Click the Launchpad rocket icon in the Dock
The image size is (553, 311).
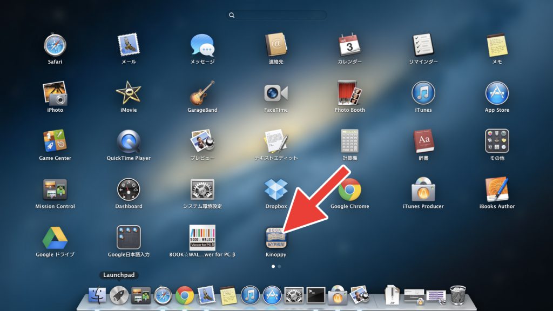click(119, 295)
